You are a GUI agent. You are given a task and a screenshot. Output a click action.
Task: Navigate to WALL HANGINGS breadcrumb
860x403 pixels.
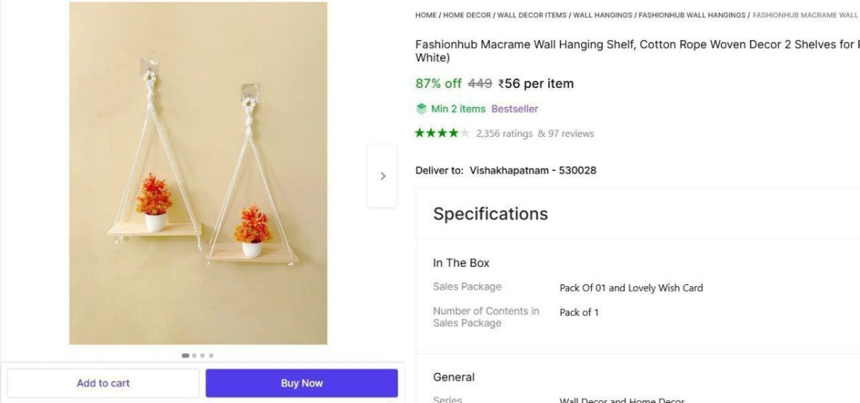(602, 15)
